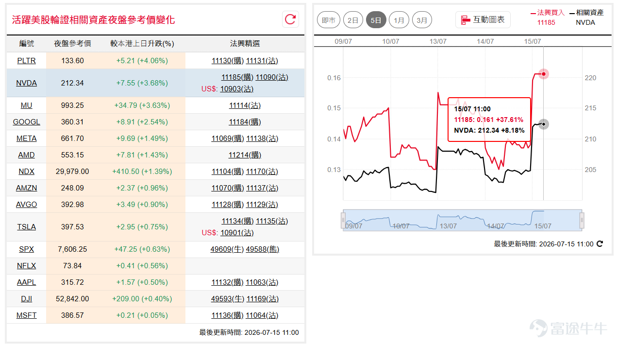The image size is (617, 346).
Task: Open MSFT ticker link
Action: [26, 315]
